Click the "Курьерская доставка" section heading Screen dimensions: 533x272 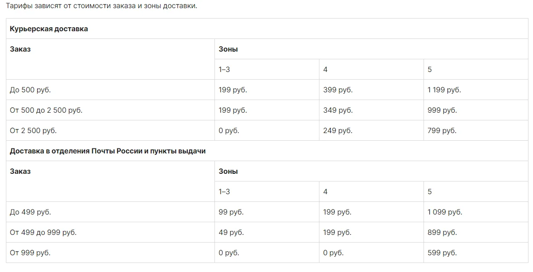point(49,29)
